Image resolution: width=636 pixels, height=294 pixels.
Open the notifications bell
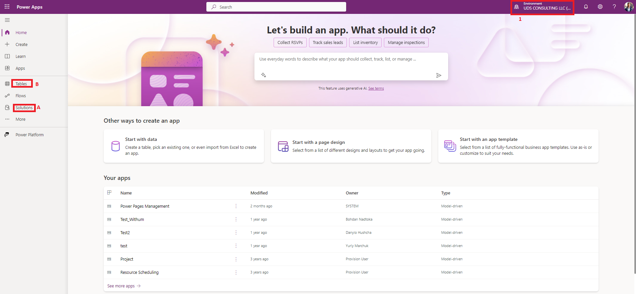(x=586, y=7)
